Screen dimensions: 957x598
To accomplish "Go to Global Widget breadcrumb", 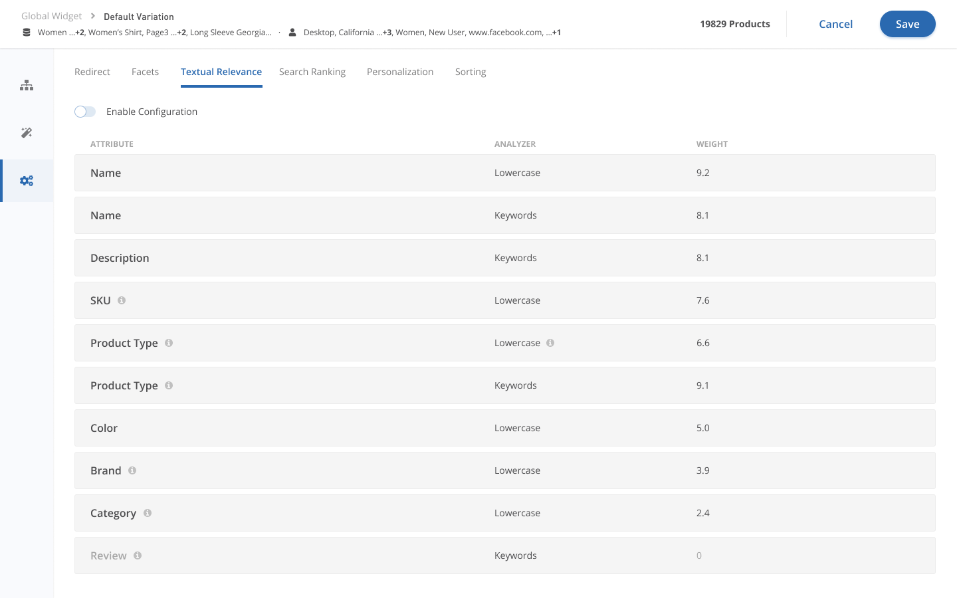I will point(52,16).
